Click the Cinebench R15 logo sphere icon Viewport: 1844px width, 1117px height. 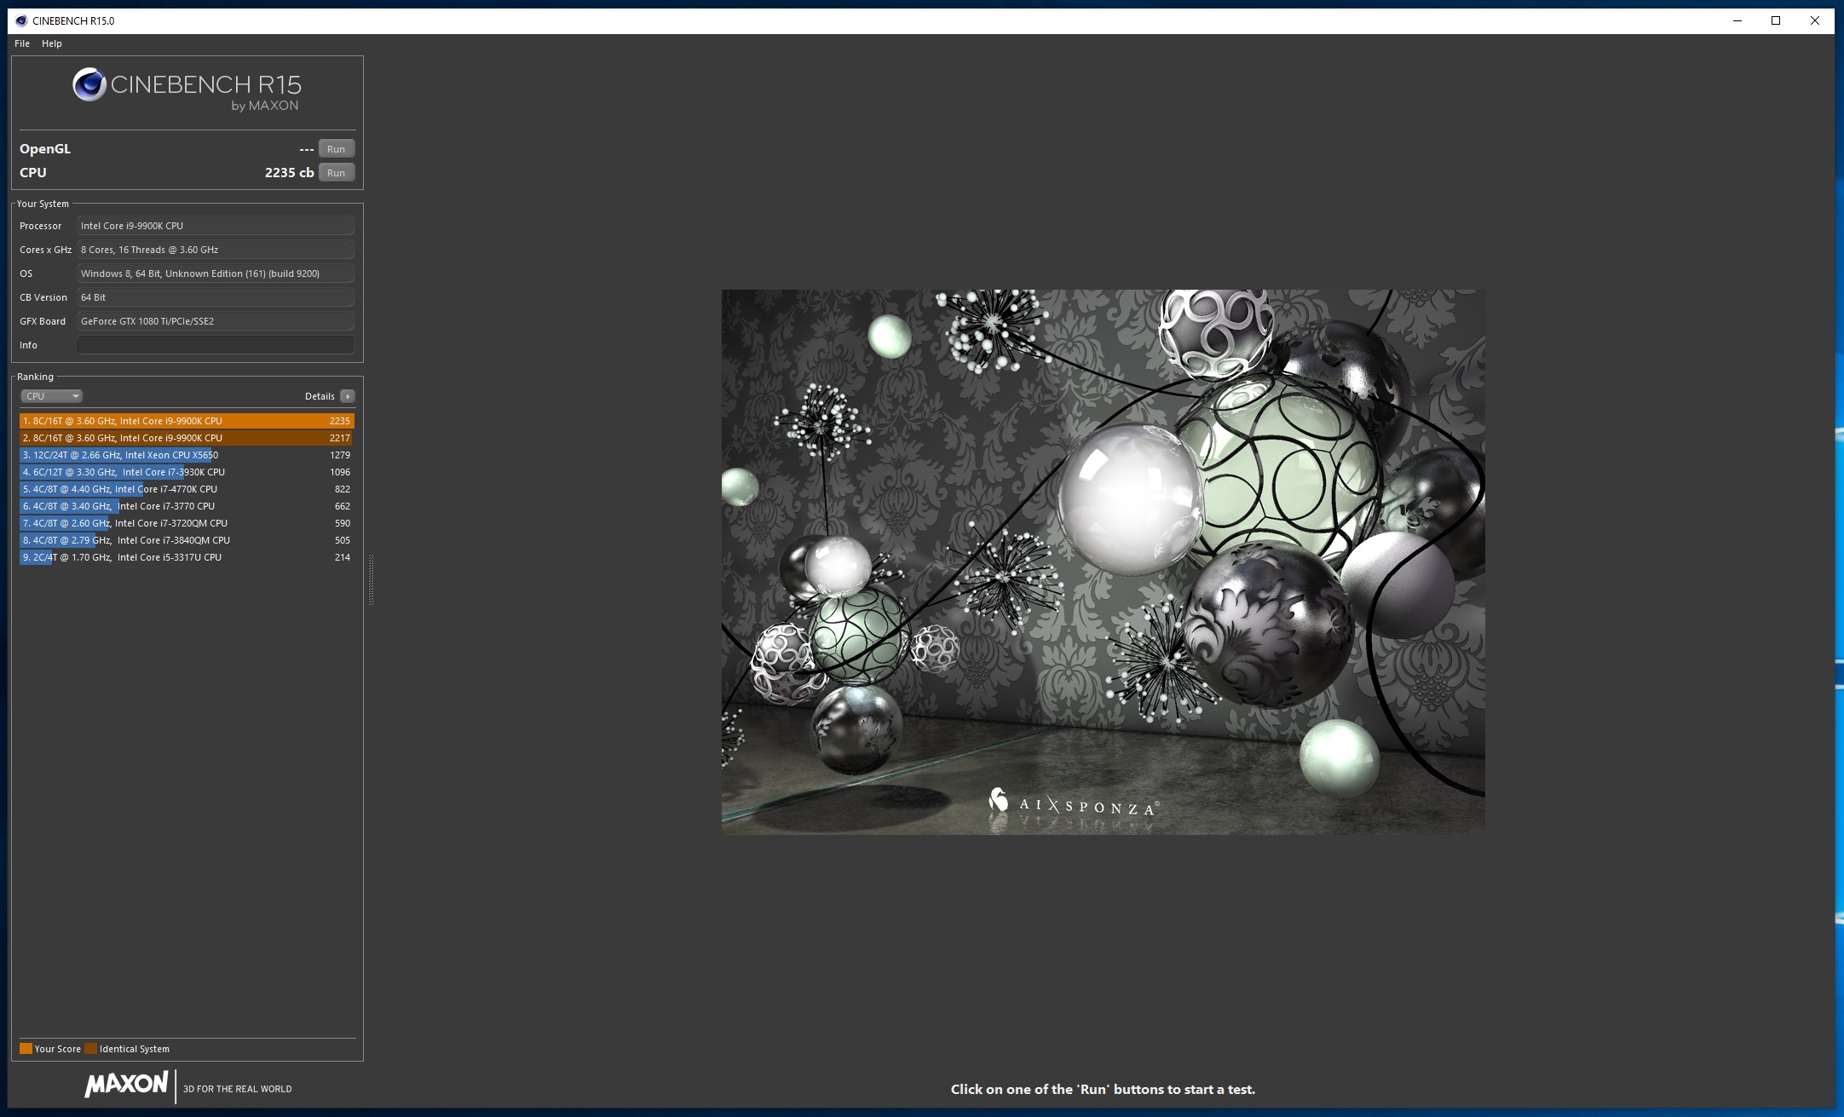click(x=89, y=84)
